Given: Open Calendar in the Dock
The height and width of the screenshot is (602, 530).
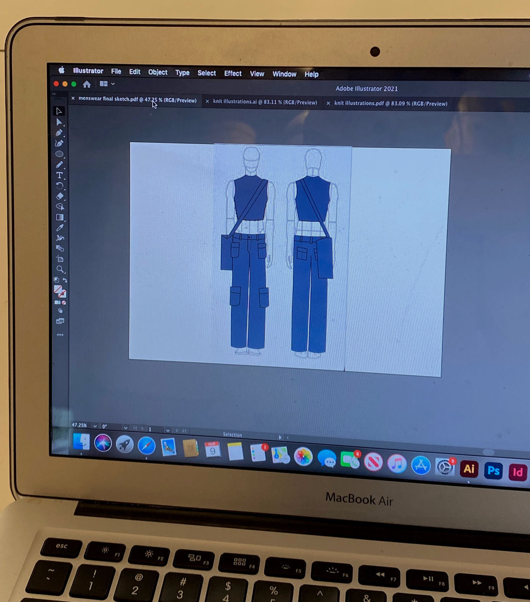Looking at the screenshot, I should [213, 449].
